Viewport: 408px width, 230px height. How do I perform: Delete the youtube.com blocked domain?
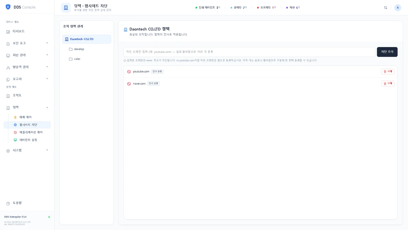point(388,72)
